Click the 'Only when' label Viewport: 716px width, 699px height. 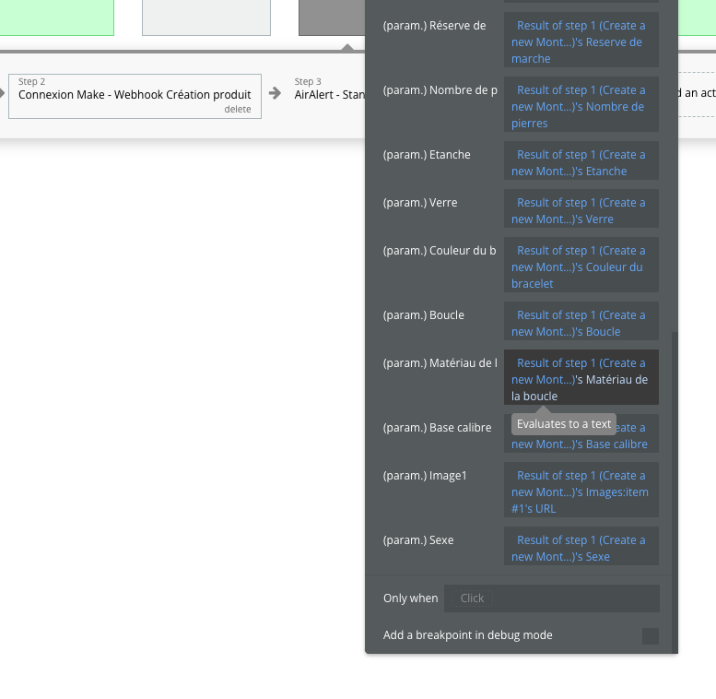tap(410, 598)
